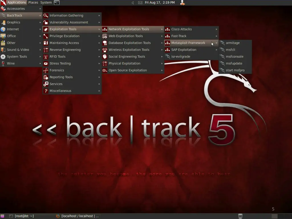Viewport: 292px width, 219px height.
Task: Click the Miscellaneous question mark icon
Action: click(46, 91)
